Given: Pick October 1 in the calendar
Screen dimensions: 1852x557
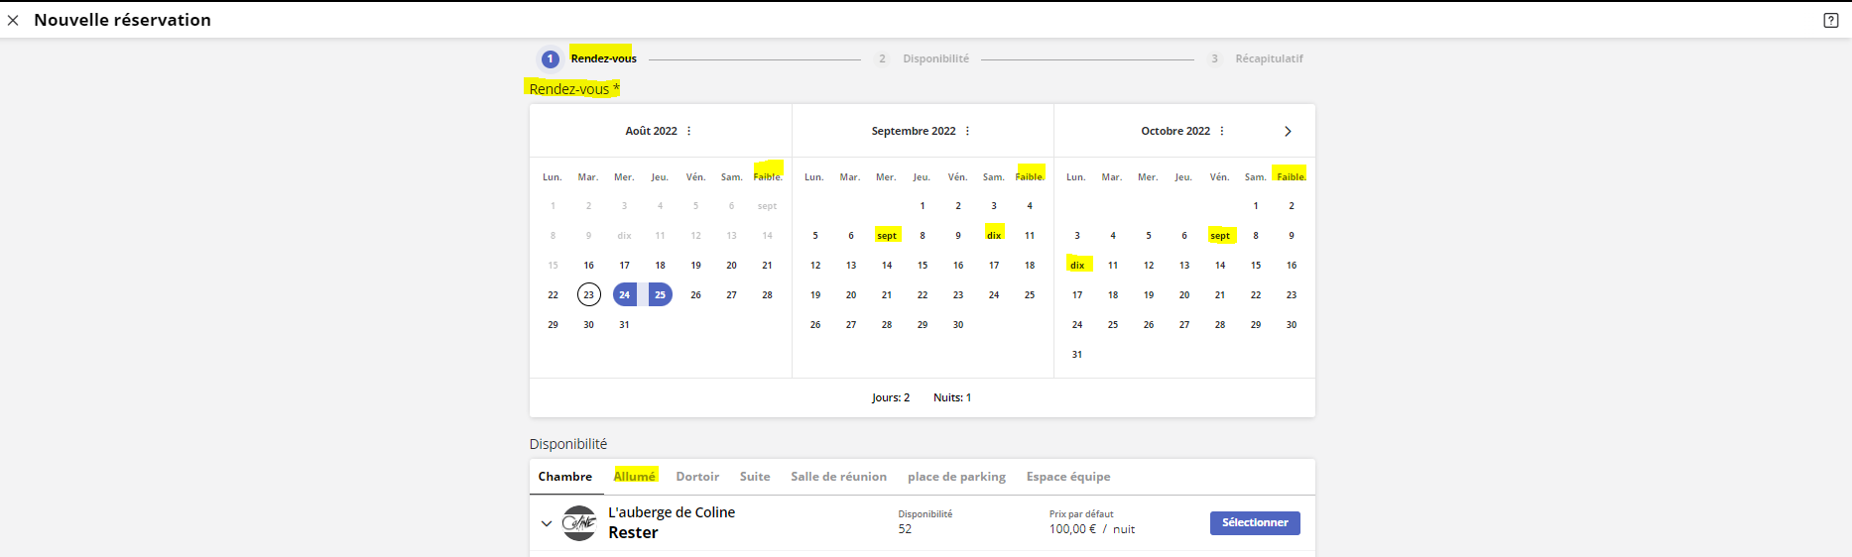Looking at the screenshot, I should tap(1256, 205).
